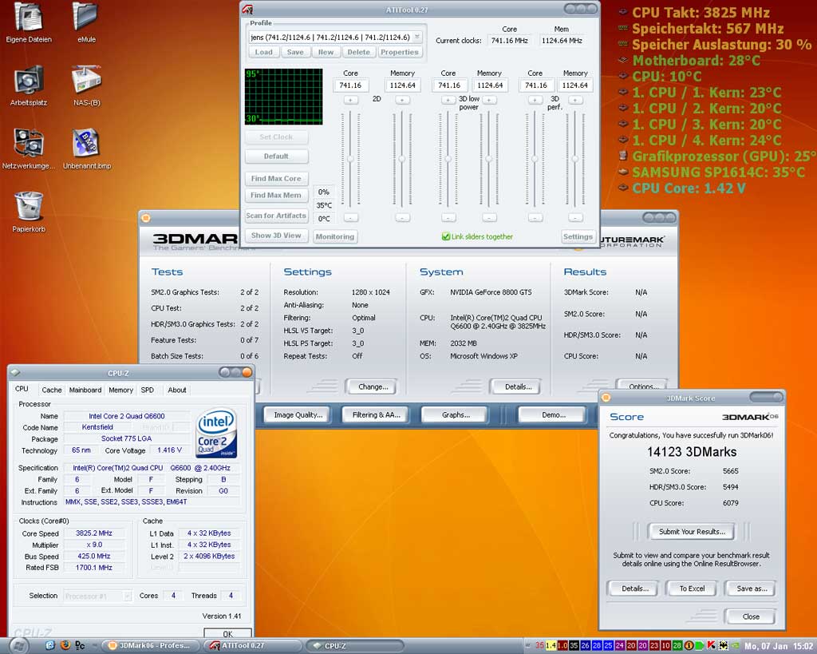Decrease 2D Memory clock with minus button
817x654 pixels.
click(402, 217)
